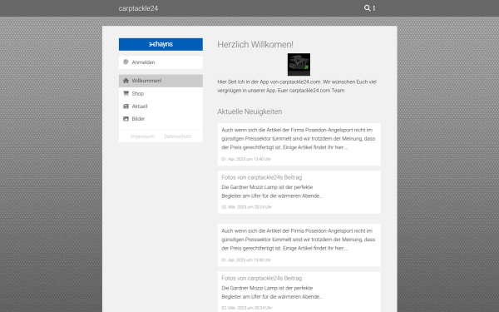Click the picture icon beside Bilder
The width and height of the screenshot is (499, 312).
(x=126, y=119)
